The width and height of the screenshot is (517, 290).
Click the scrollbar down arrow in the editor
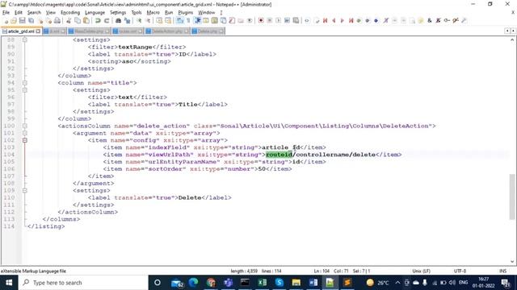[511, 262]
